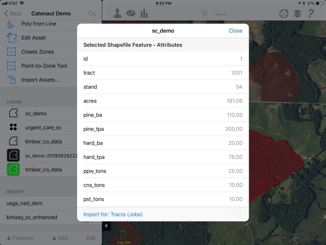This screenshot has width=326, height=245.
Task: Close the sc_demo attributes dialog
Action: tap(235, 31)
